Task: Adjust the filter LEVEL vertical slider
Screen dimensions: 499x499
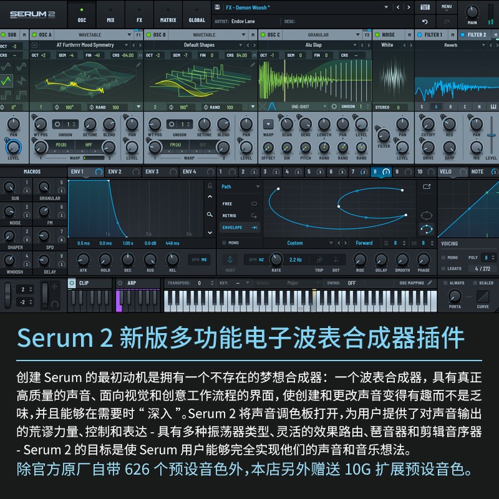Action: [x=492, y=135]
